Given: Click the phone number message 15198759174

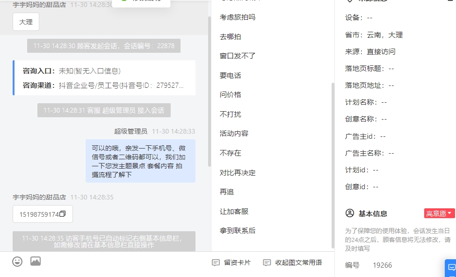Looking at the screenshot, I should (43, 214).
